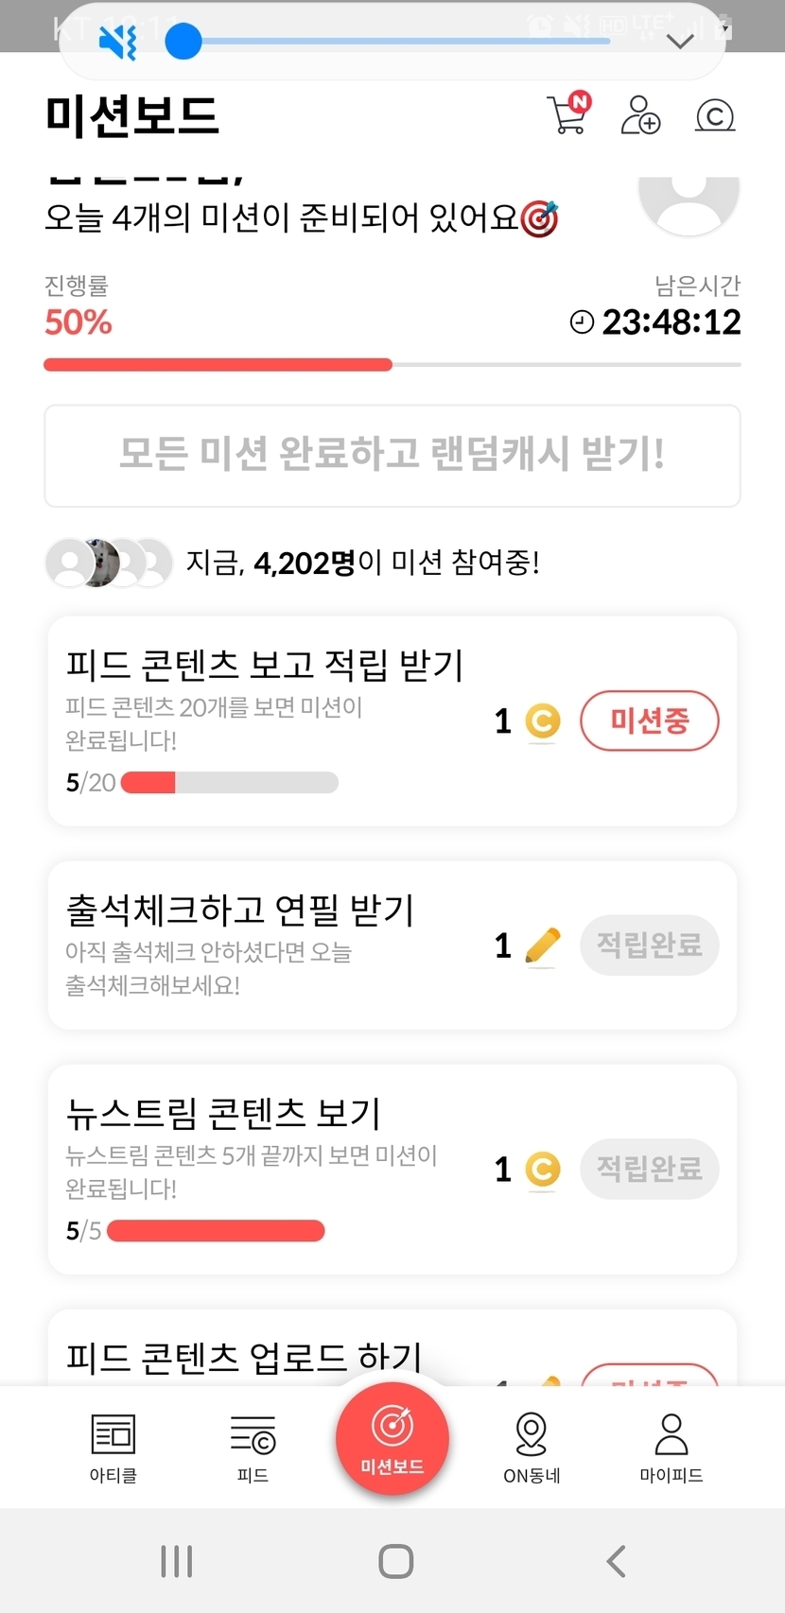
Task: Tap the participating users avatar group
Action: point(109,564)
